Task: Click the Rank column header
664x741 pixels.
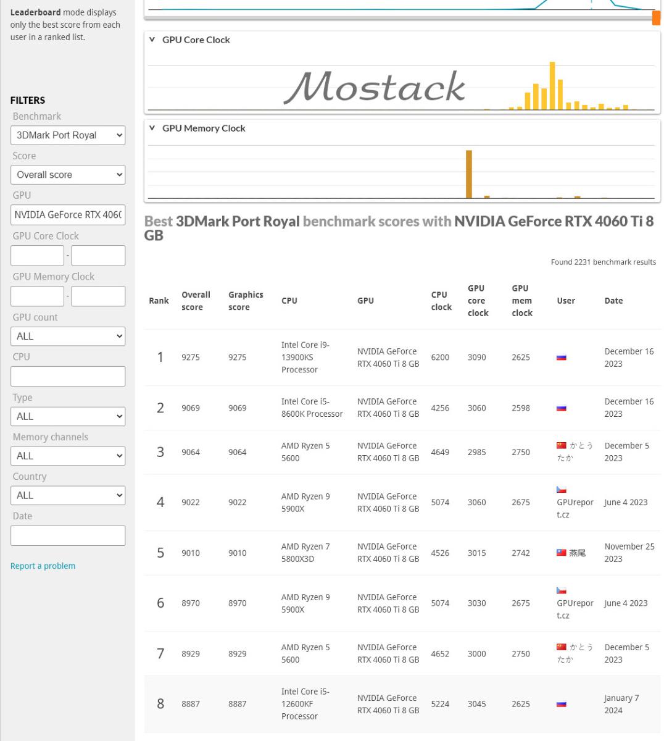Action: coord(159,301)
